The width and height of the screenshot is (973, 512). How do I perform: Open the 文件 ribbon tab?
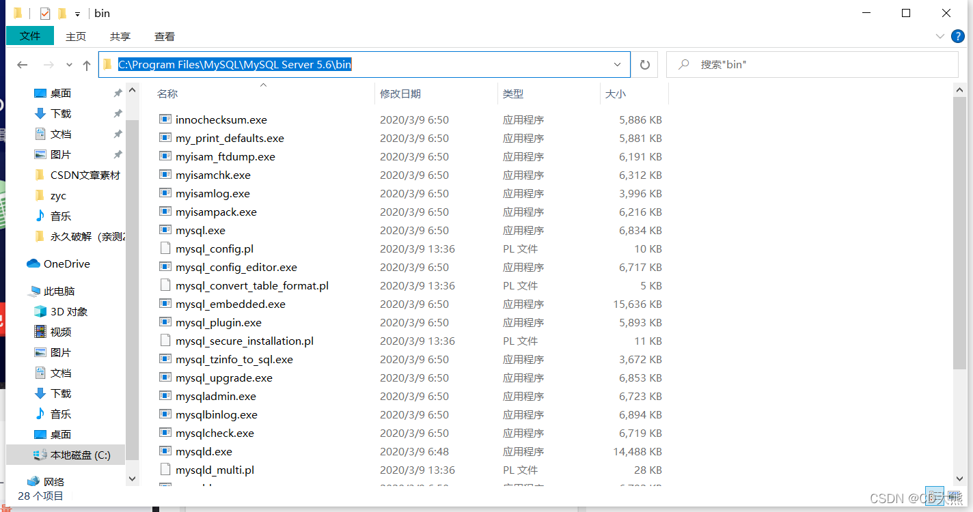(x=30, y=35)
